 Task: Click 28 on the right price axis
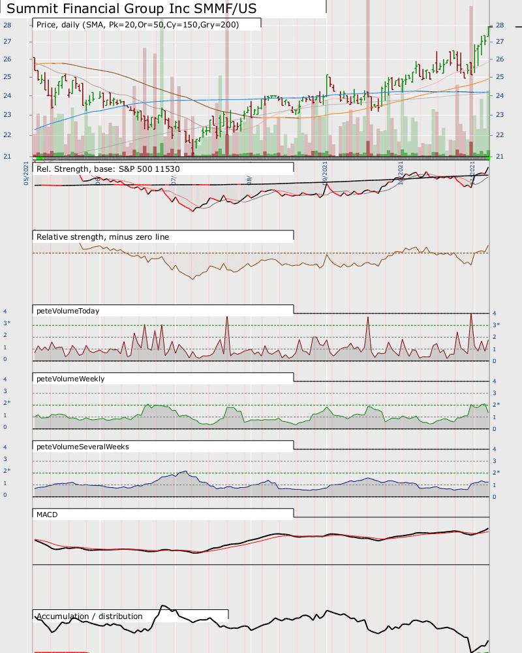coord(500,25)
